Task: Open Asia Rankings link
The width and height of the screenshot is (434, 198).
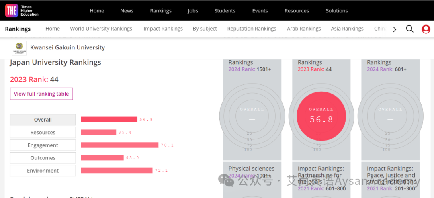Action: point(347,29)
